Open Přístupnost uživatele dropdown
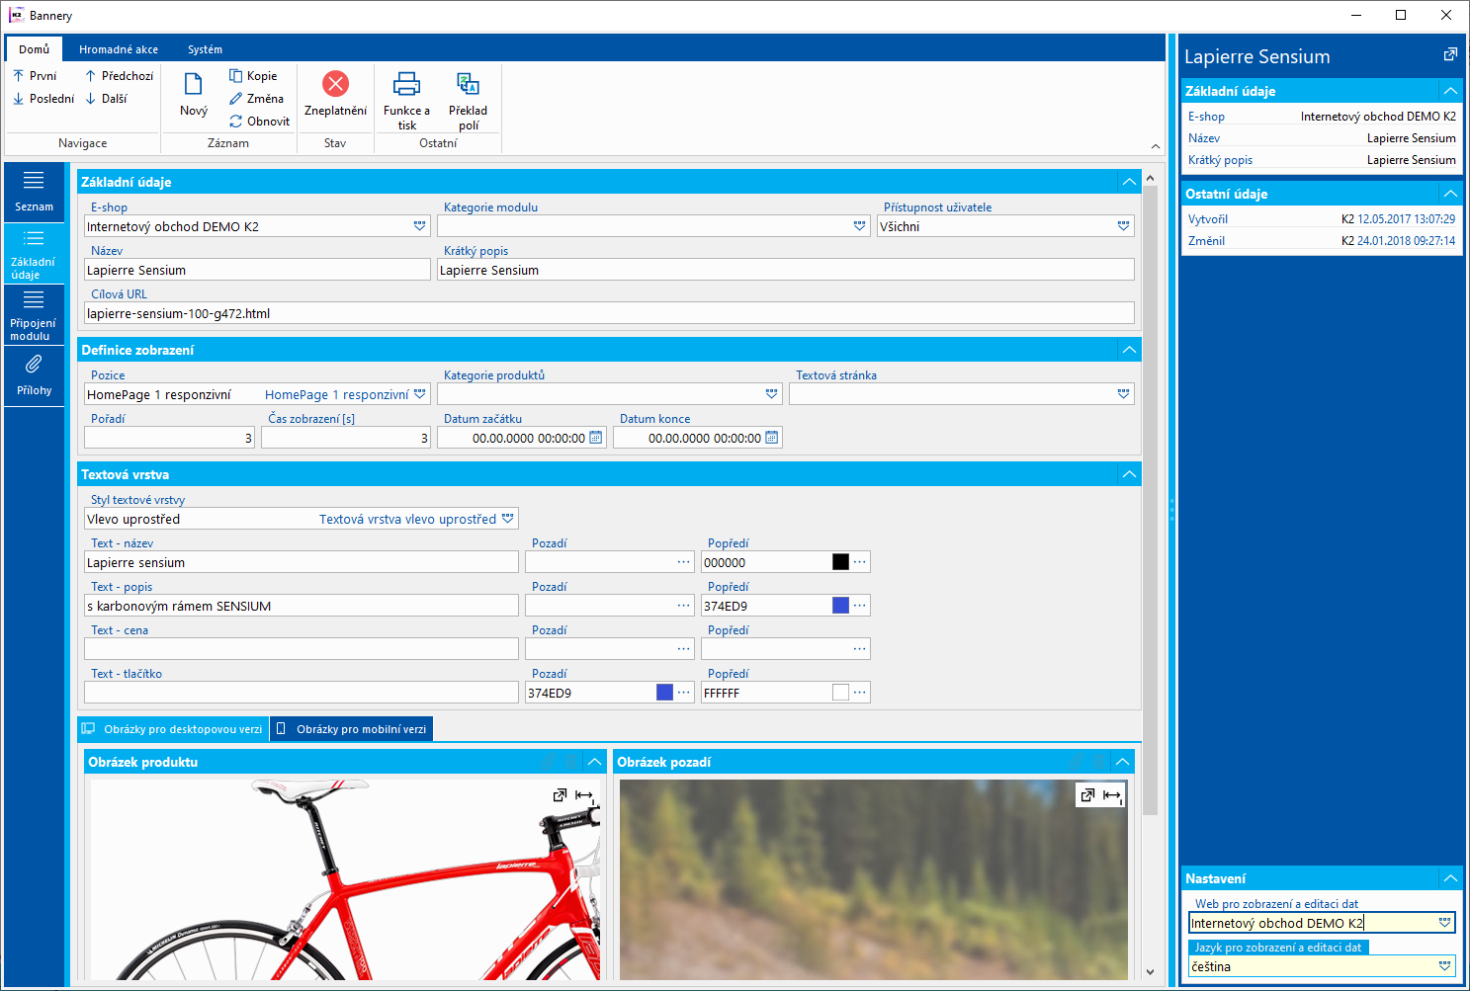Viewport: 1470px width, 991px height. click(x=1124, y=226)
